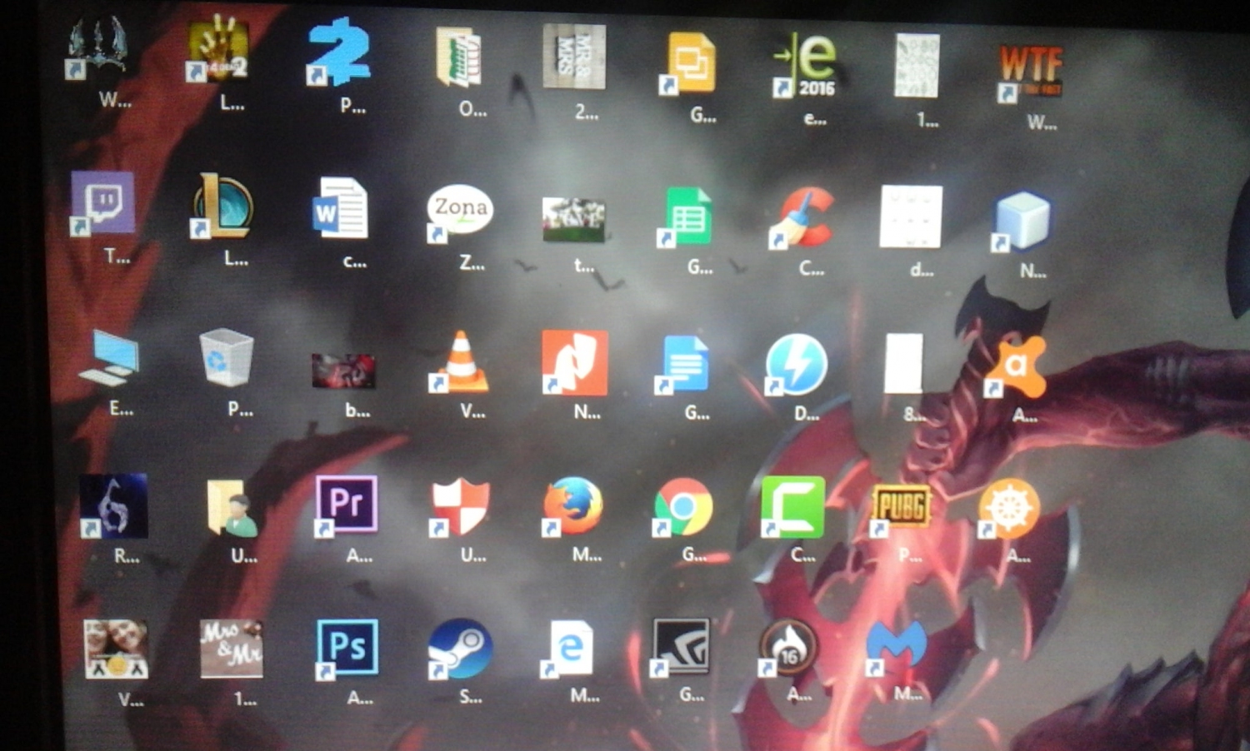Open the dark red image labeled b...
The image size is (1250, 751).
point(343,371)
